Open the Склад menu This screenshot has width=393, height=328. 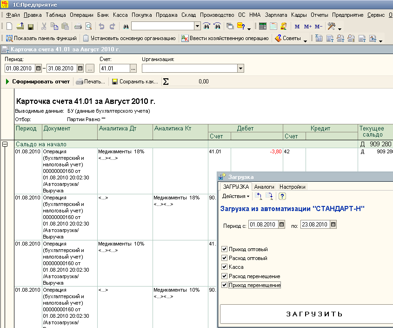[188, 15]
